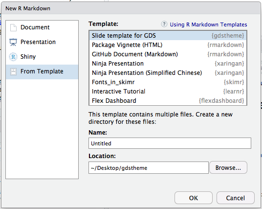Screen dimensions: 262x209
Task: Dismiss dialog with the Cancel button
Action: point(236,198)
